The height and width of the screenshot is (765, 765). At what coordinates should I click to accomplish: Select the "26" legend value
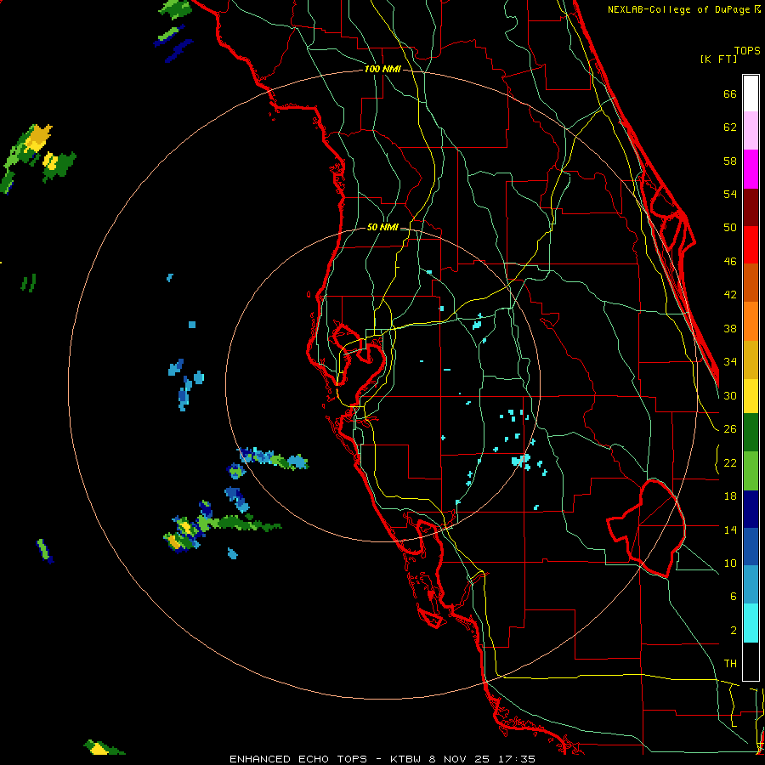tap(730, 429)
